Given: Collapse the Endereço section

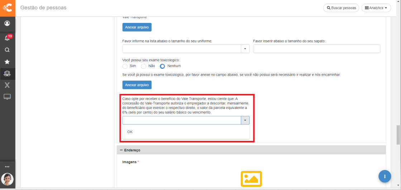Looking at the screenshot, I should coord(121,150).
